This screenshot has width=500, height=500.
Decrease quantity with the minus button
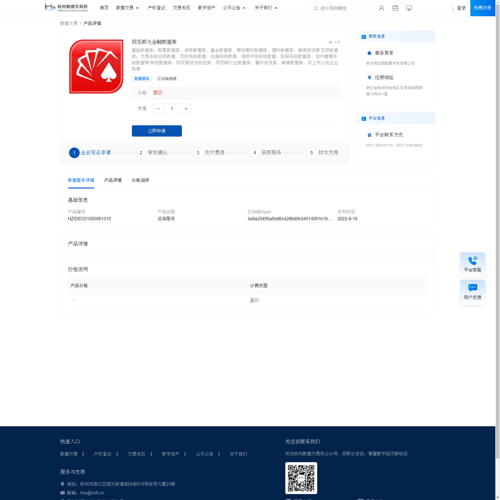click(x=158, y=109)
